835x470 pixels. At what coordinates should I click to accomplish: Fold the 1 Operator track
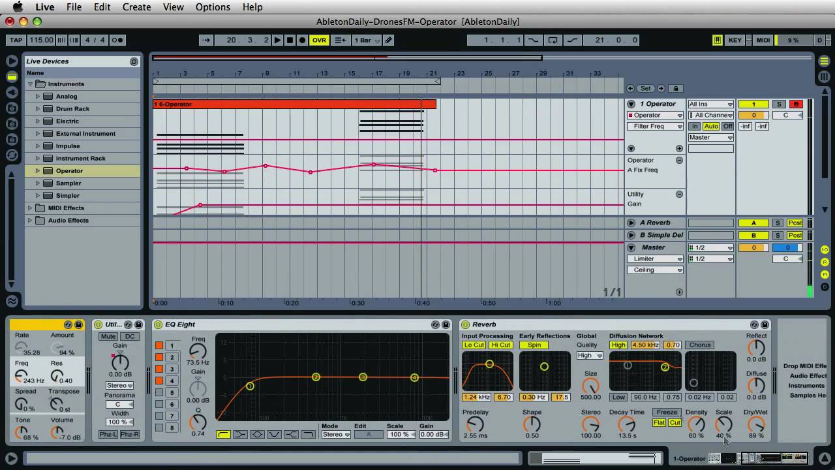(x=631, y=104)
